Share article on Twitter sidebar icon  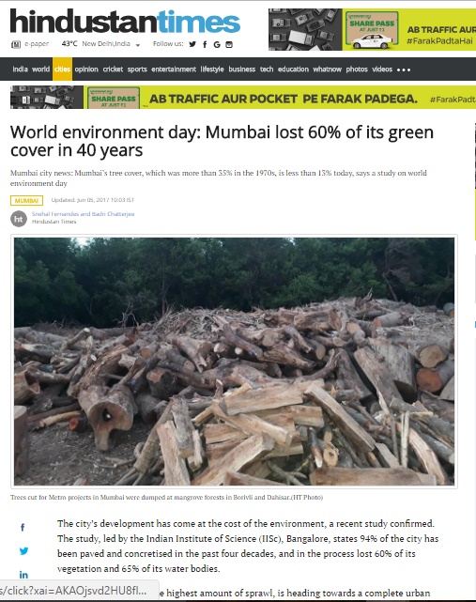[23, 551]
